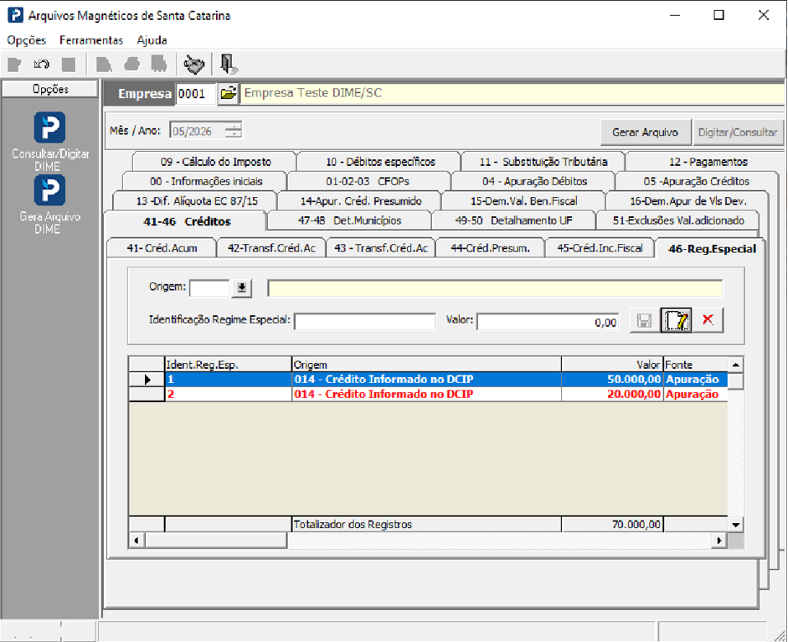Select grid row with value 50.000,00
Screen dimensions: 788x642
coord(428,380)
